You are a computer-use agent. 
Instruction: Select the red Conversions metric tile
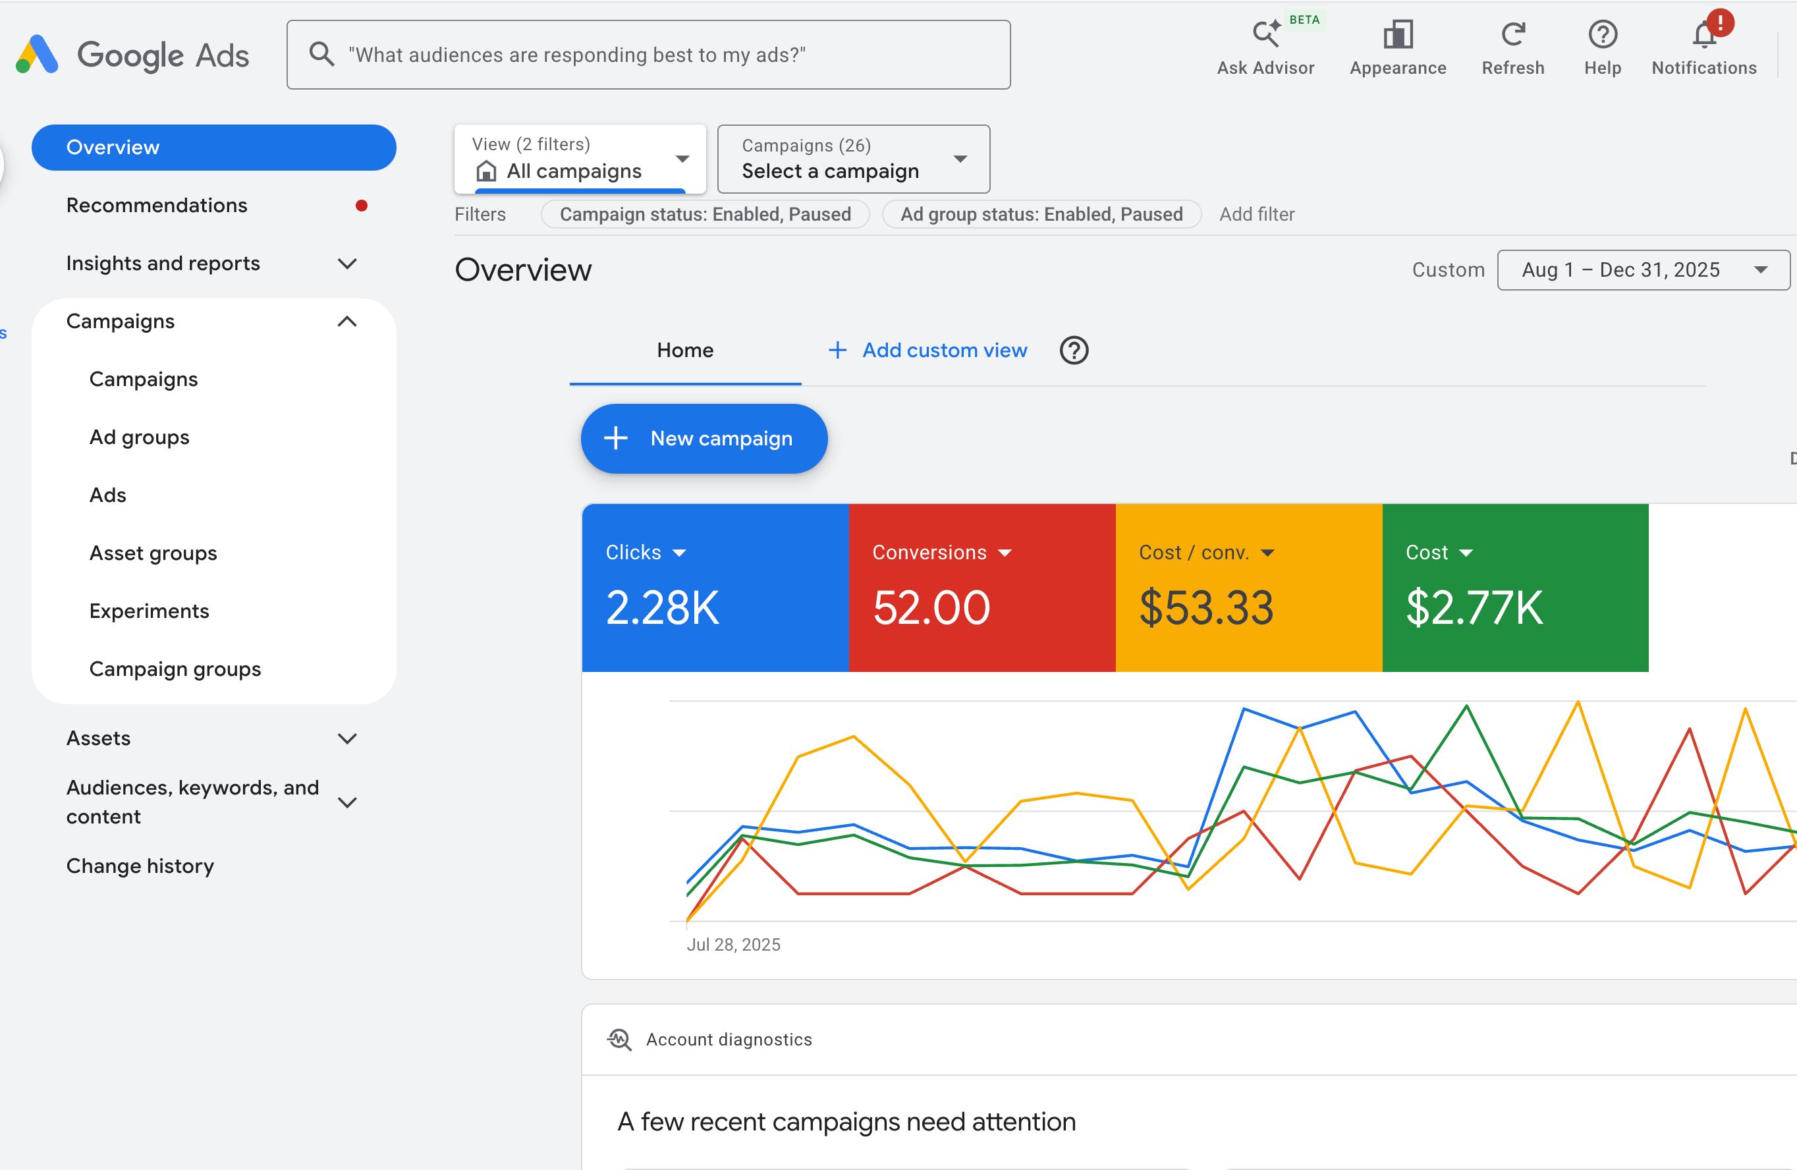pyautogui.click(x=981, y=588)
